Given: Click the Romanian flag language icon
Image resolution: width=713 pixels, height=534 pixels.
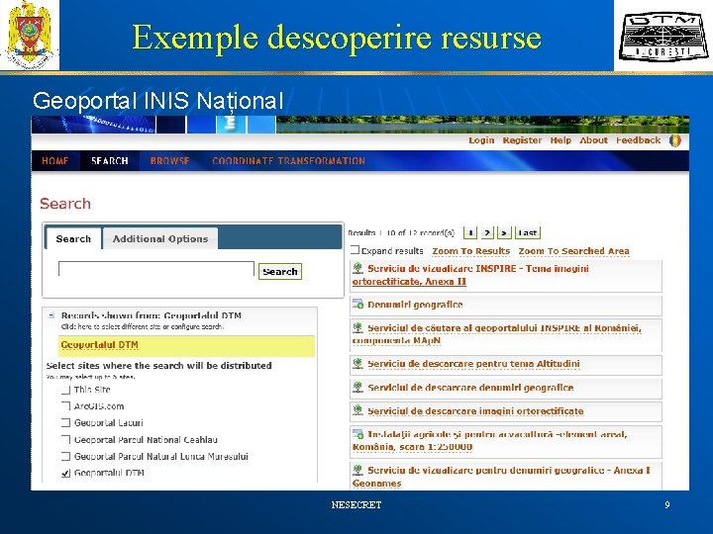Looking at the screenshot, I should (675, 140).
